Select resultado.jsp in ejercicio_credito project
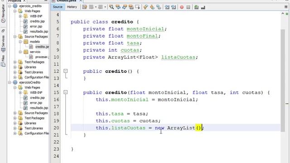290x163 pixels. pos(39,31)
